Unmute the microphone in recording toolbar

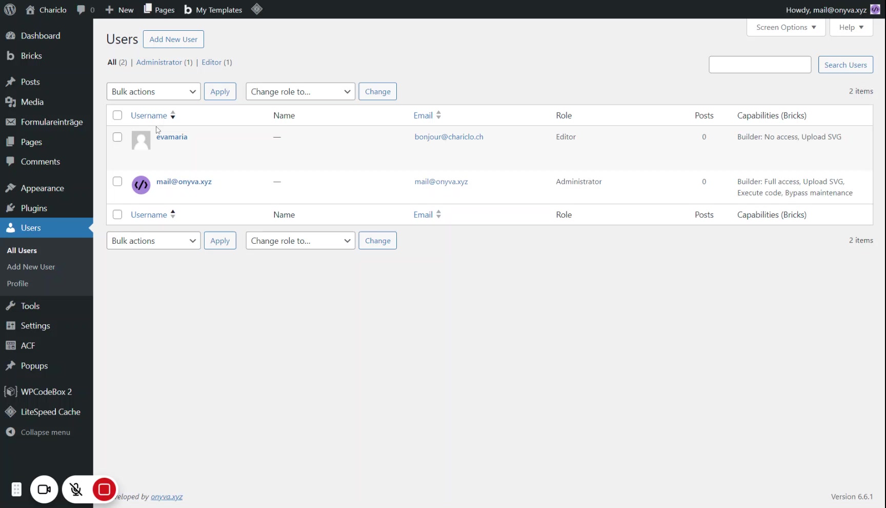pyautogui.click(x=76, y=490)
